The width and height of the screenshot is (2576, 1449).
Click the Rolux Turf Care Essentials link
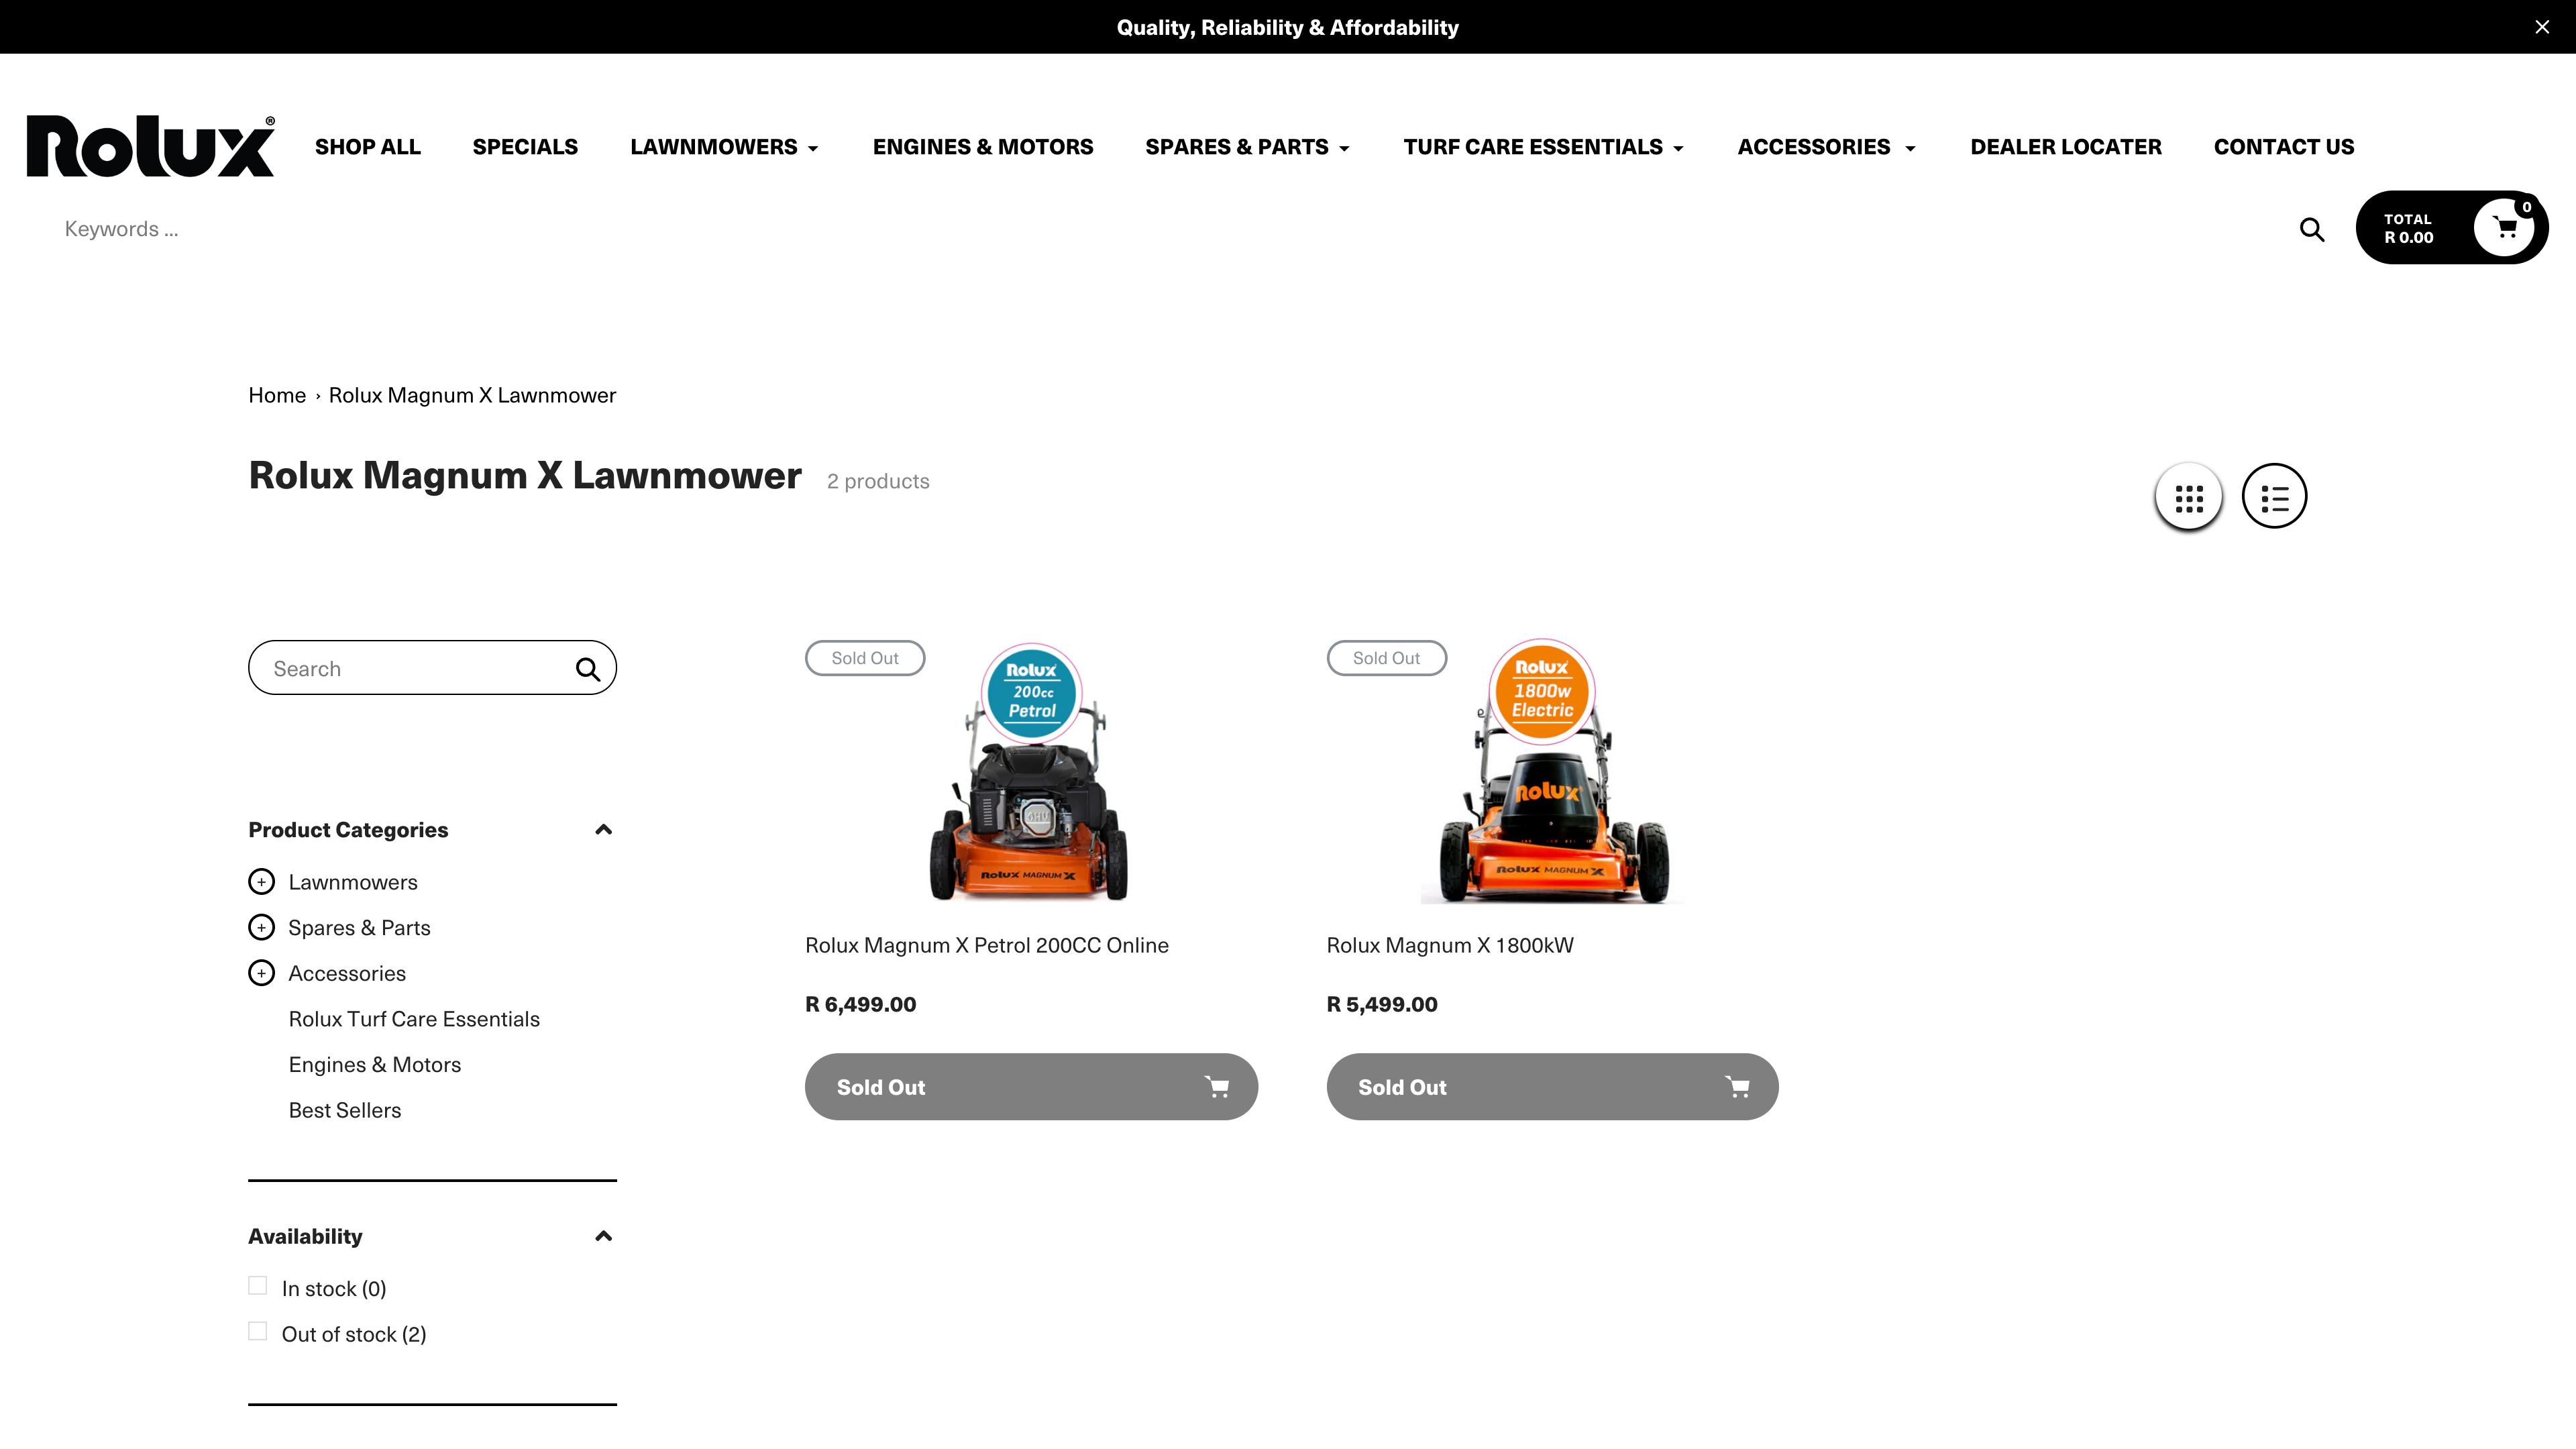coord(414,1018)
